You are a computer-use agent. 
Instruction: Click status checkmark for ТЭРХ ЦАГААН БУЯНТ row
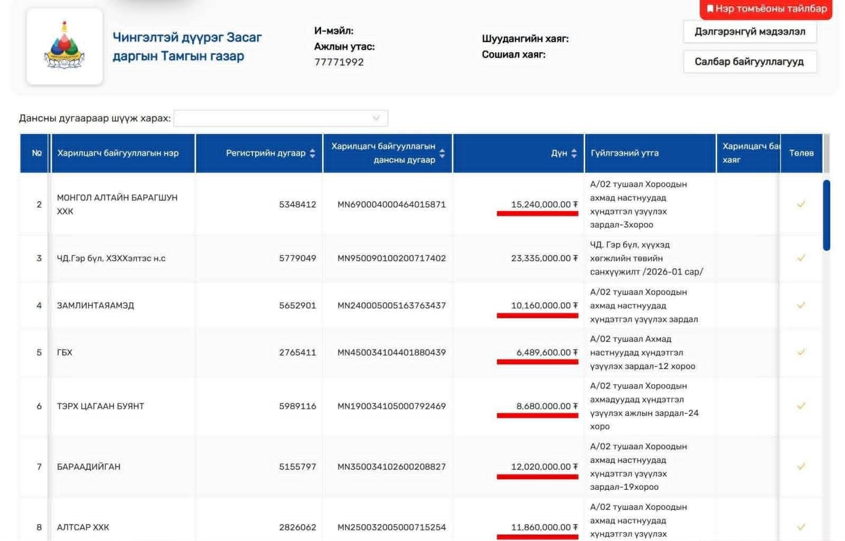pos(801,406)
